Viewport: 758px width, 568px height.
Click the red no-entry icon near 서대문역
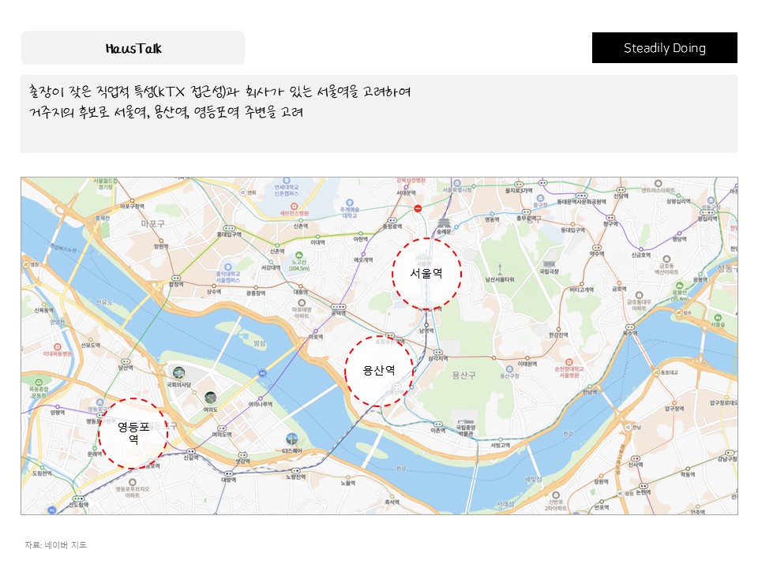click(418, 208)
